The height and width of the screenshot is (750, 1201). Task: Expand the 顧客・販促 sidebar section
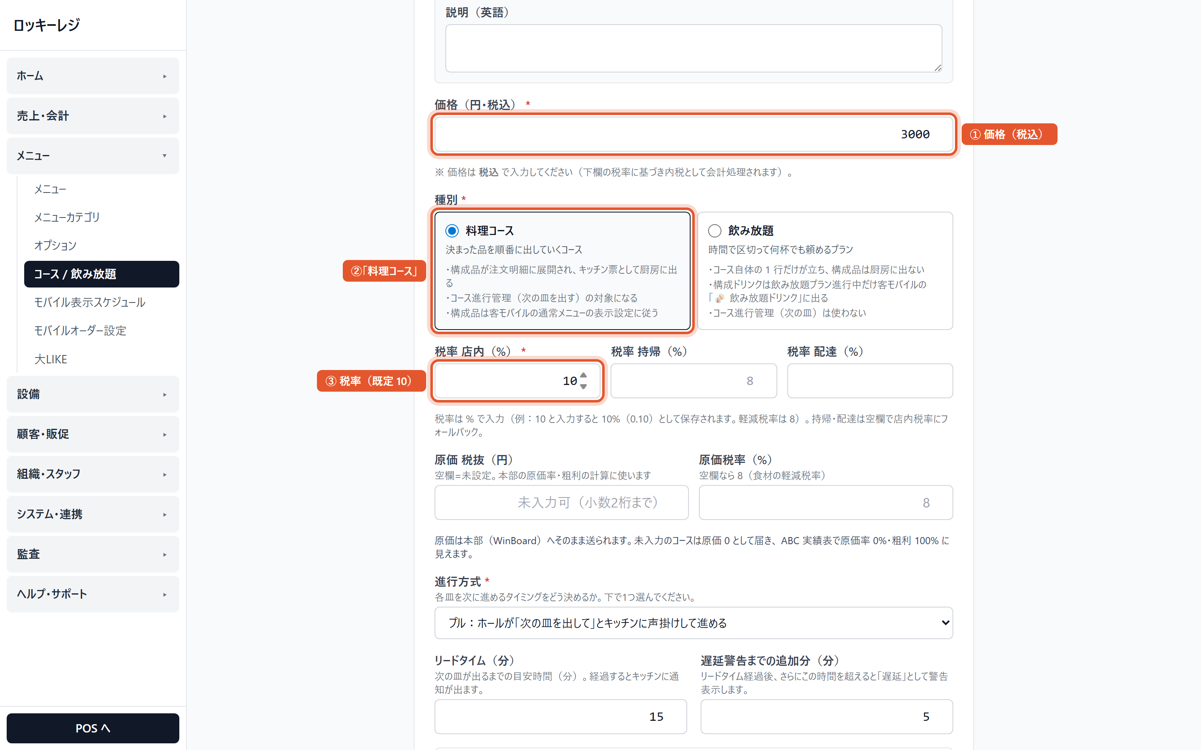[93, 434]
